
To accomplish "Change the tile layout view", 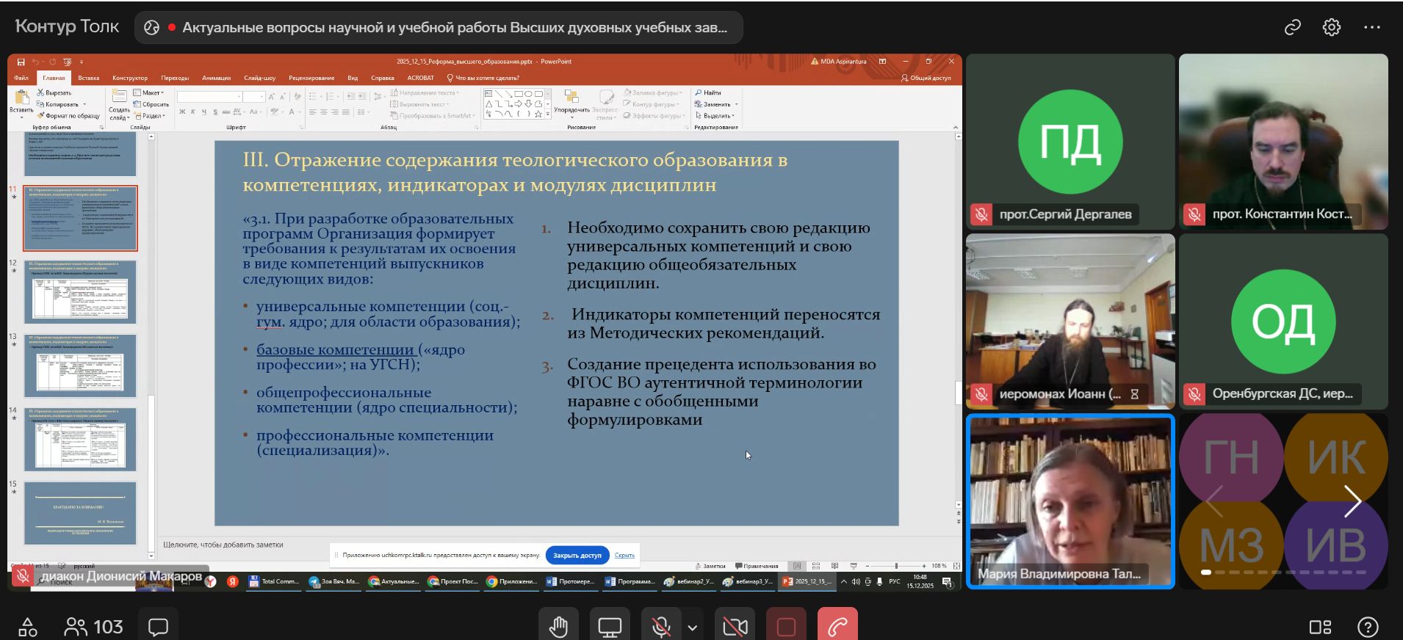I will pos(1320,627).
